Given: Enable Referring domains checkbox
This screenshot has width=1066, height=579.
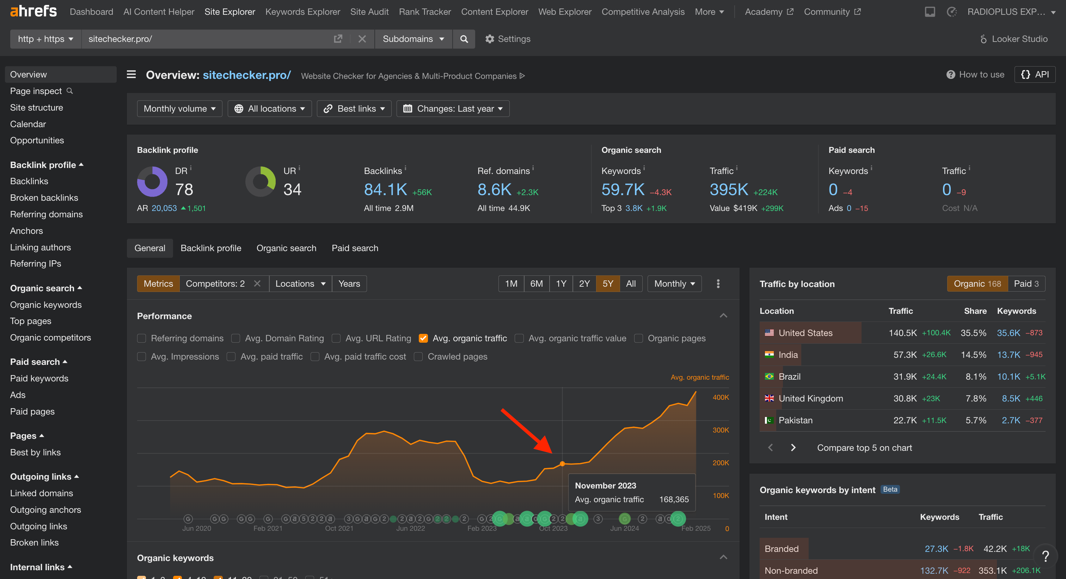Looking at the screenshot, I should [x=141, y=338].
